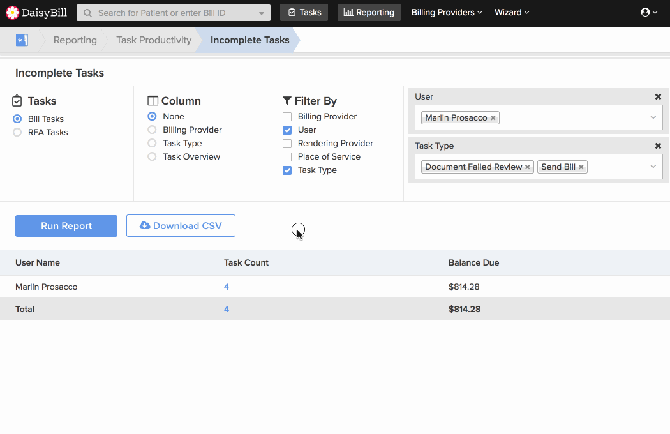
Task: Uncheck the User filter checkbox
Action: 287,130
